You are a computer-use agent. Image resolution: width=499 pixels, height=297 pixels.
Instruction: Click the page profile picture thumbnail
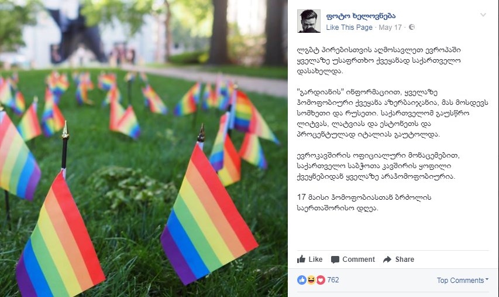click(x=309, y=21)
